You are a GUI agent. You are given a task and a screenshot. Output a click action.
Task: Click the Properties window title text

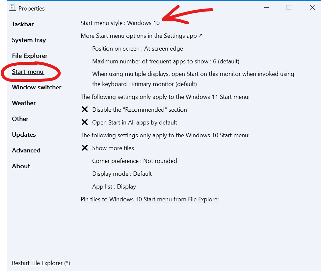(32, 9)
